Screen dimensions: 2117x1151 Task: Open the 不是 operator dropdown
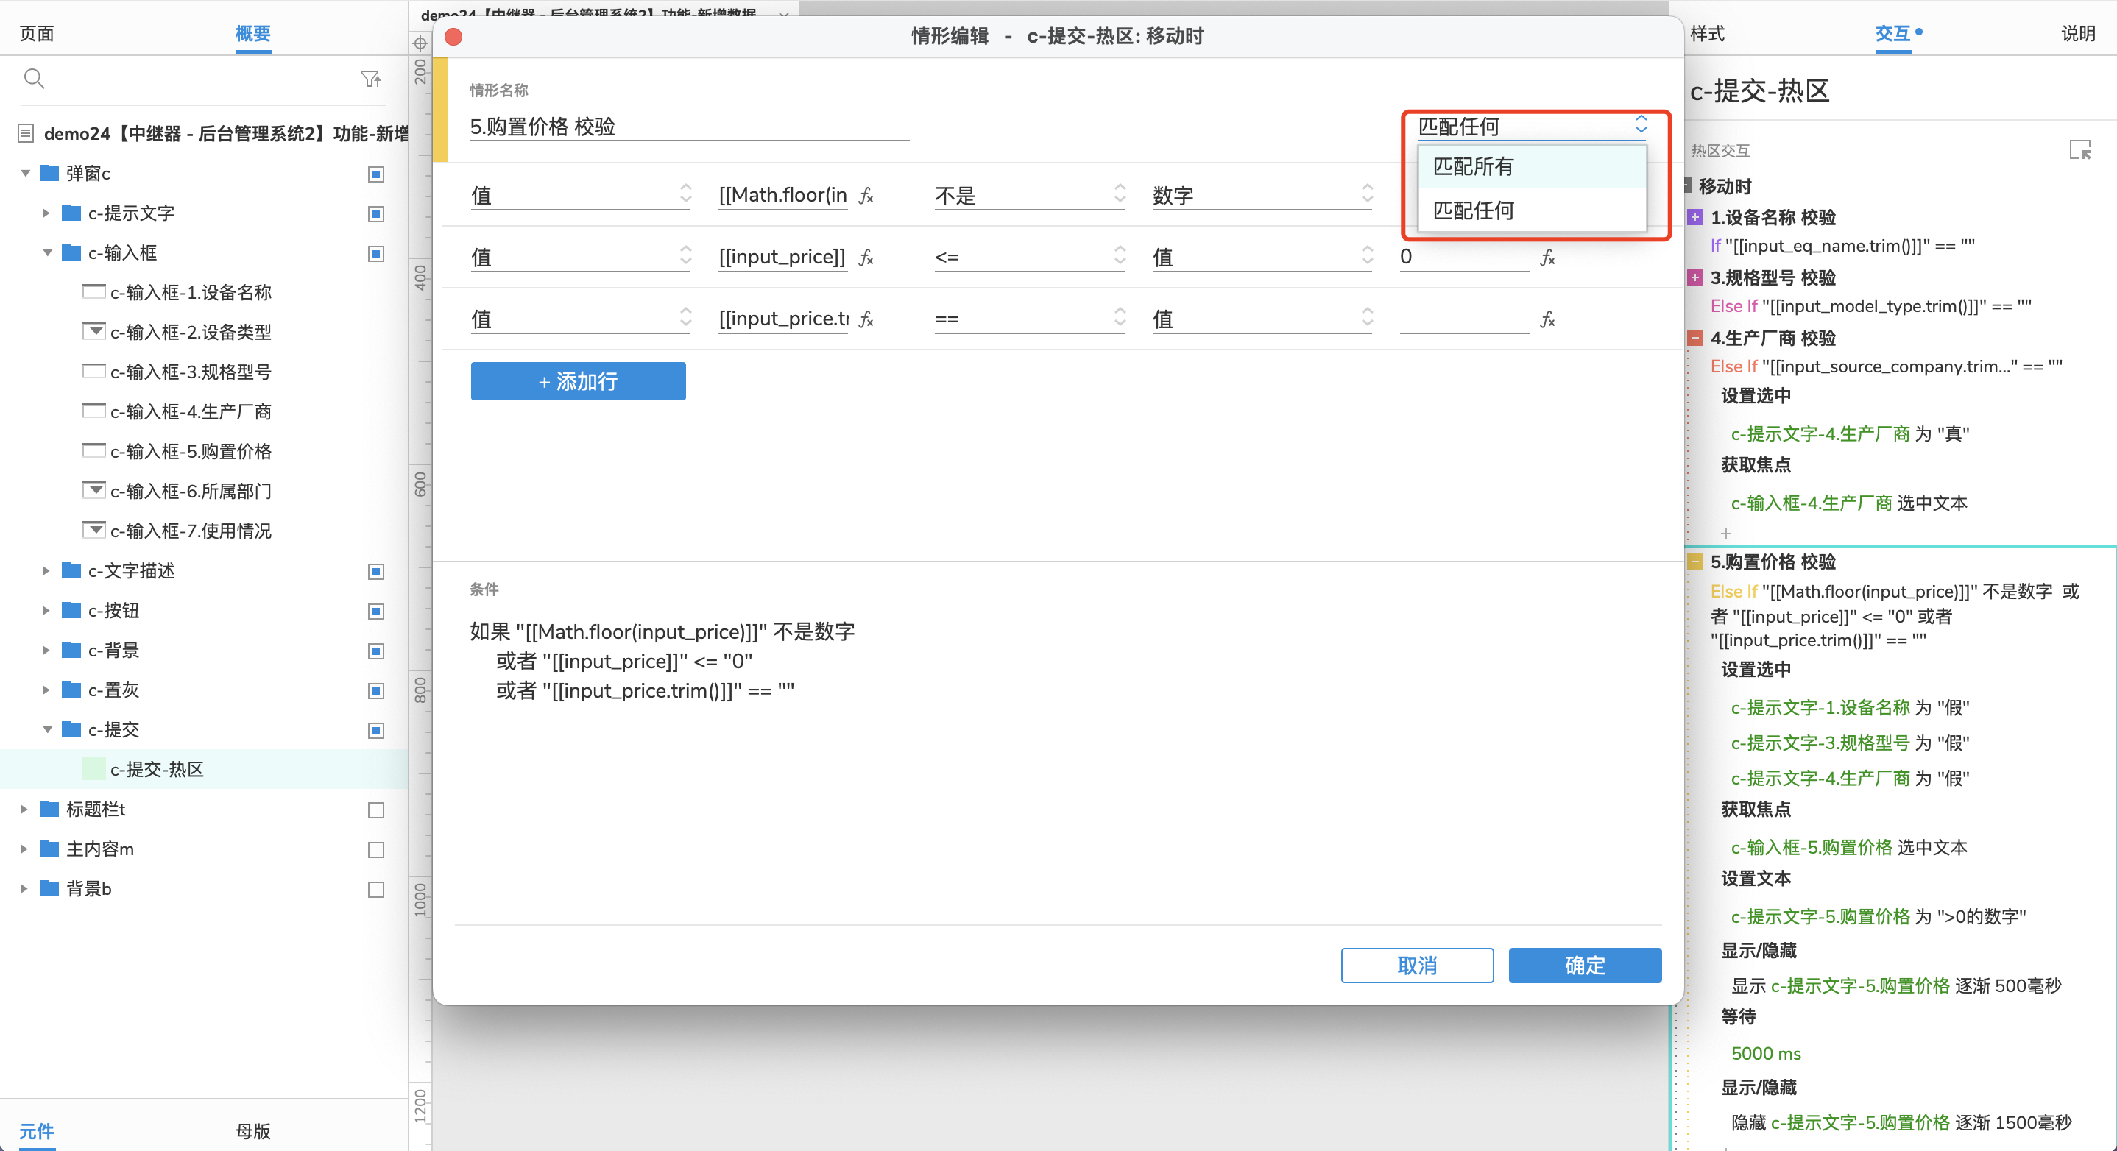click(x=1030, y=196)
